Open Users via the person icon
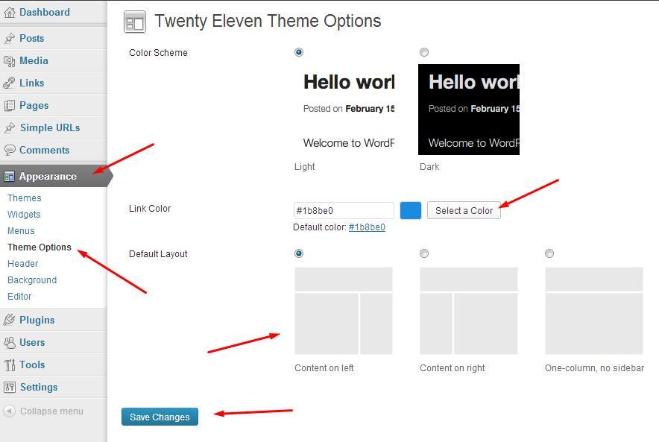Screen dimensions: 659x442 coord(10,342)
